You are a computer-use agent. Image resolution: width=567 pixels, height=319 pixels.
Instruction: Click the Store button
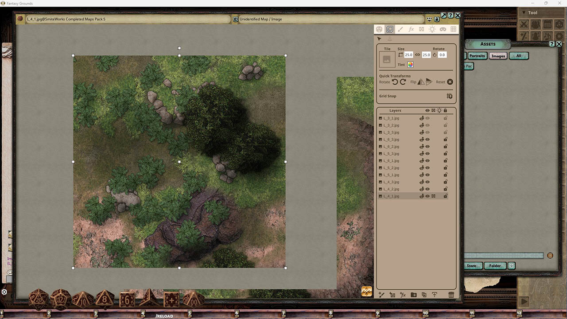tap(472, 266)
